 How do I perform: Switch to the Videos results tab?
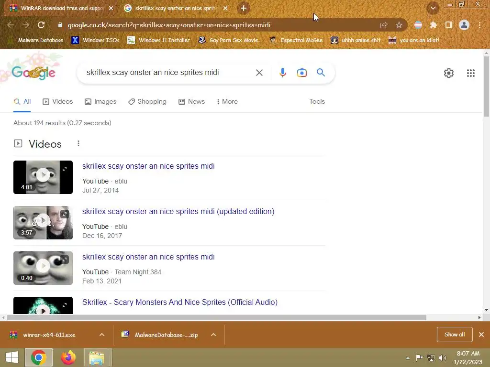[x=58, y=102]
